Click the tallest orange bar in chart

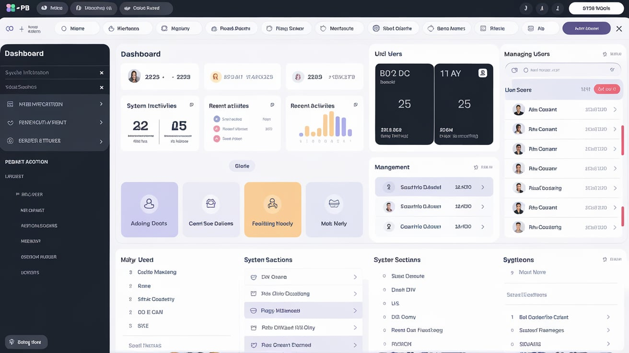click(332, 125)
